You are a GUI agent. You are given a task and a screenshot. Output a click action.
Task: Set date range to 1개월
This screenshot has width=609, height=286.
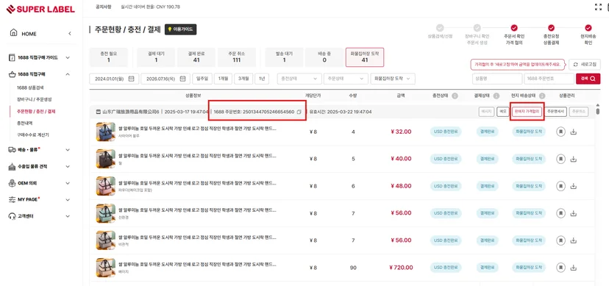click(223, 79)
